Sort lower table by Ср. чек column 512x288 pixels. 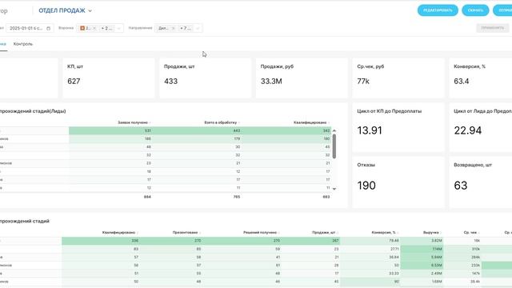471,233
